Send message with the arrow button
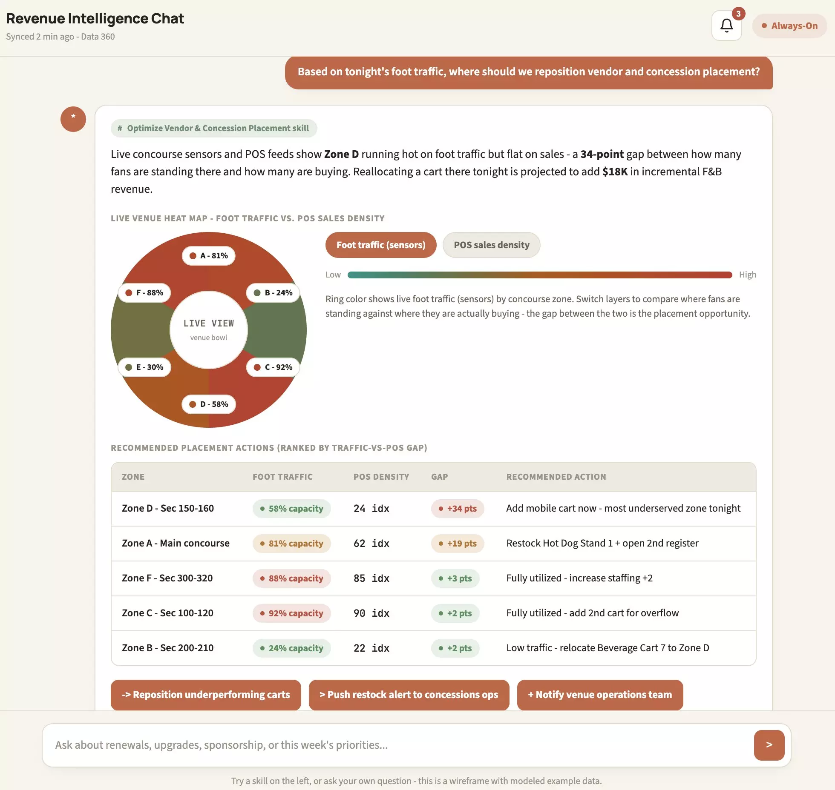Screen dimensions: 835x790 click(769, 745)
